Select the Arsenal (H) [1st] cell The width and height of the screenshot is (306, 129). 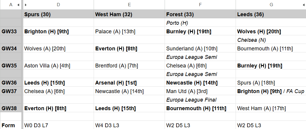[129, 83]
